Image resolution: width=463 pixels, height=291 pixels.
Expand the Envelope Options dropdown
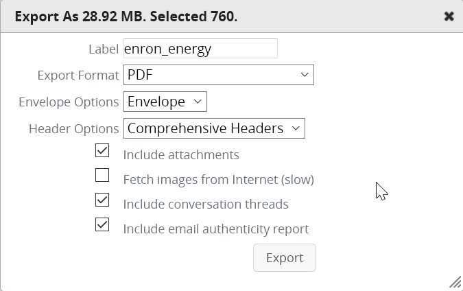pos(165,102)
